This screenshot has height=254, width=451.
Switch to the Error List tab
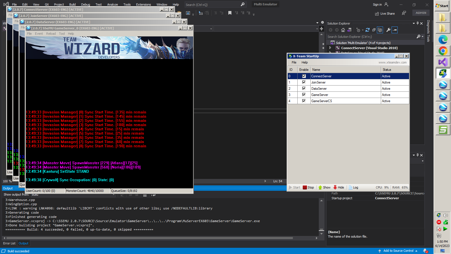[x=9, y=243]
